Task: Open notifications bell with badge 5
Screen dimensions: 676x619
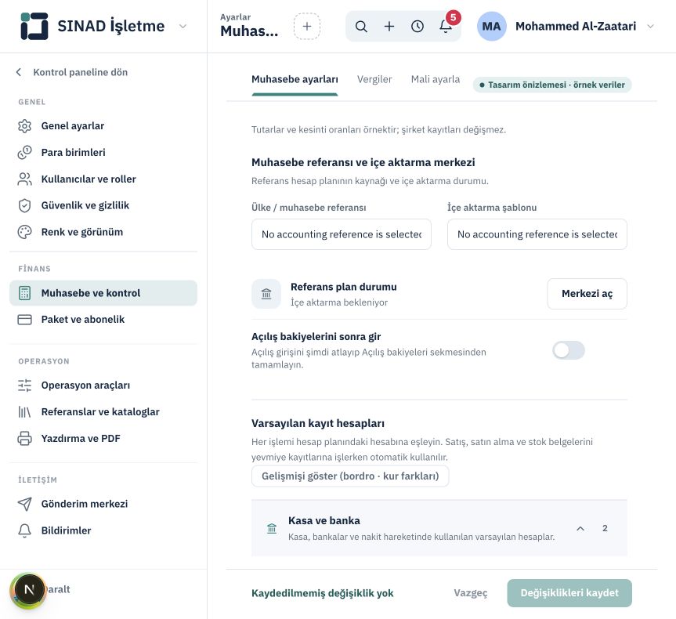Action: point(446,27)
